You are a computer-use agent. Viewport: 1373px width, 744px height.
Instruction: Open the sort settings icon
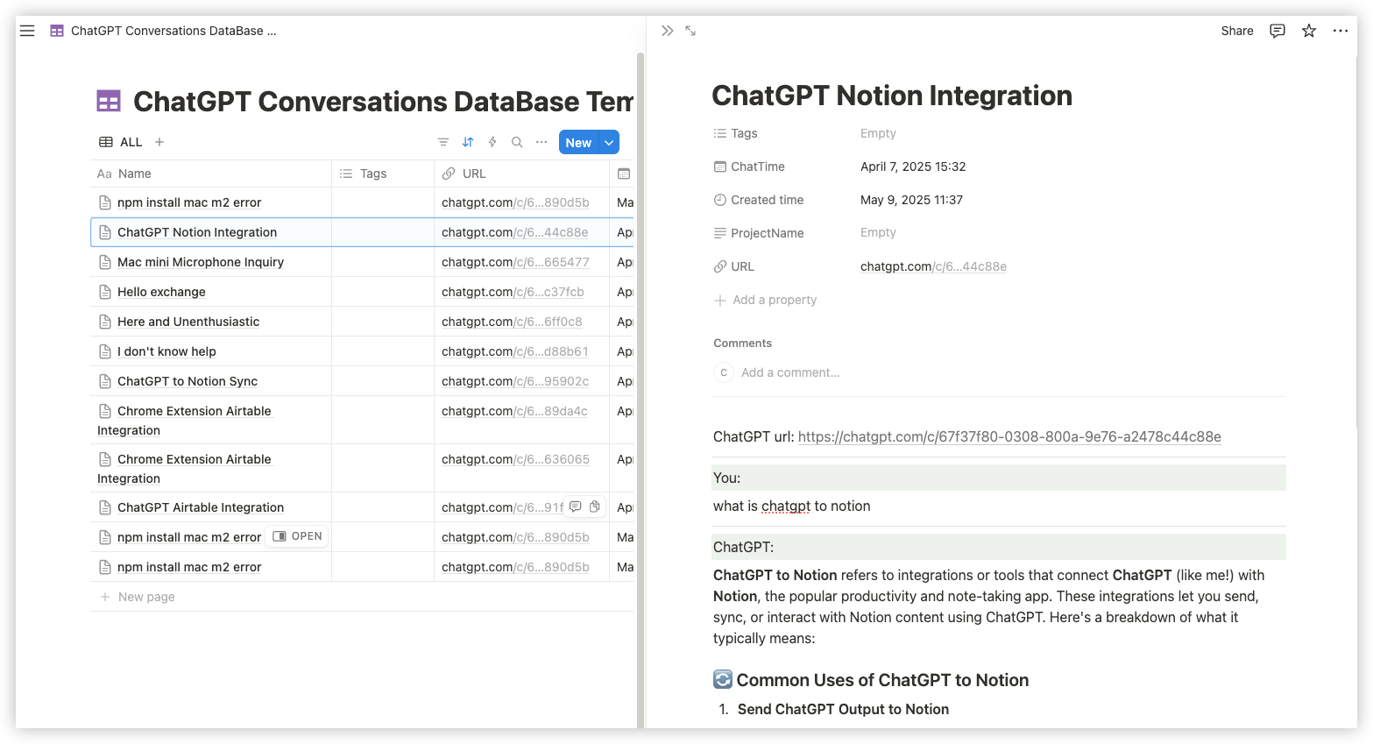[x=467, y=141]
